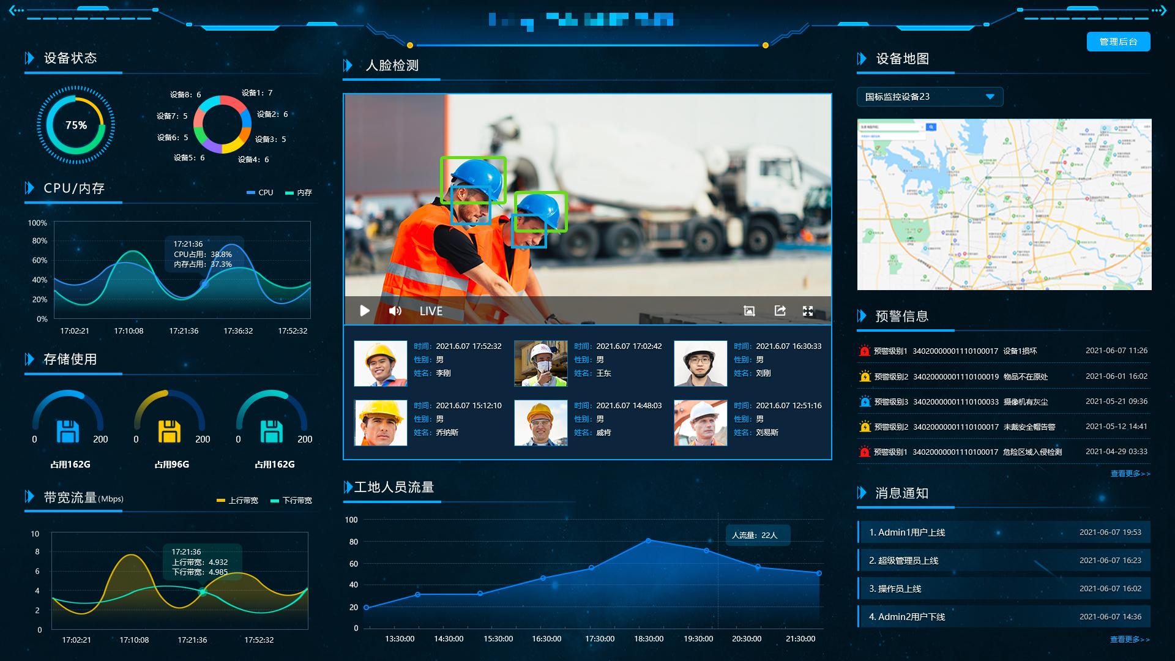Click the 设备状态 section arrow icon

29,58
